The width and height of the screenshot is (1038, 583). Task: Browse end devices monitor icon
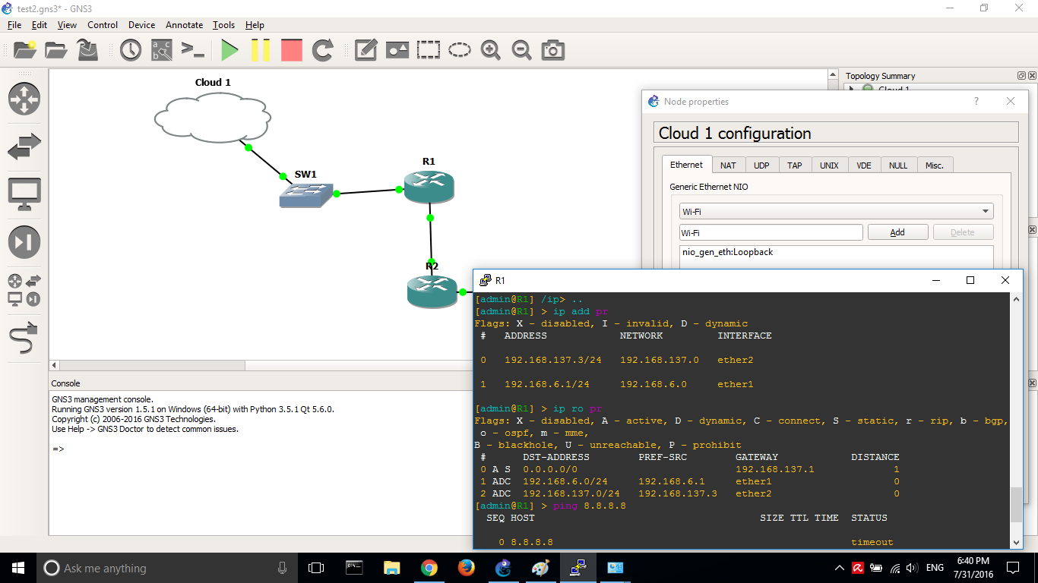(24, 194)
